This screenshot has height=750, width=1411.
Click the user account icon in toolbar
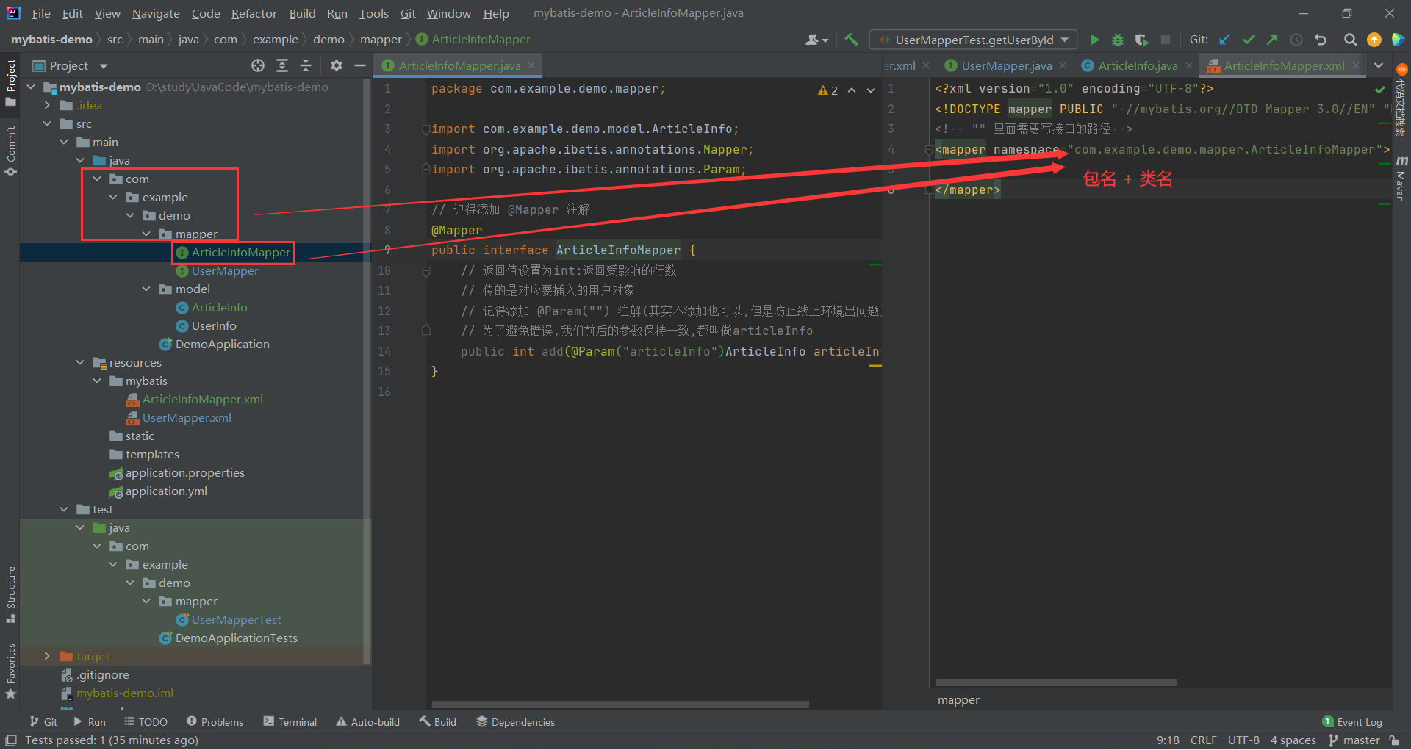(816, 40)
